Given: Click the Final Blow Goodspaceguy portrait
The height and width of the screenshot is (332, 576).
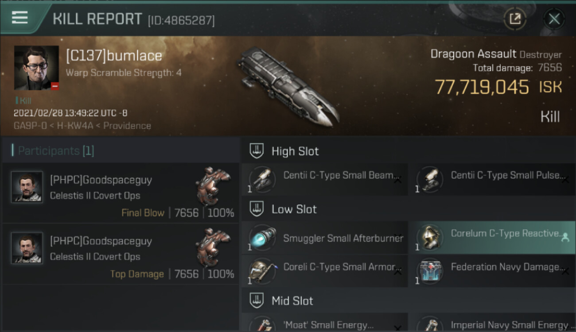Looking at the screenshot, I should [27, 187].
